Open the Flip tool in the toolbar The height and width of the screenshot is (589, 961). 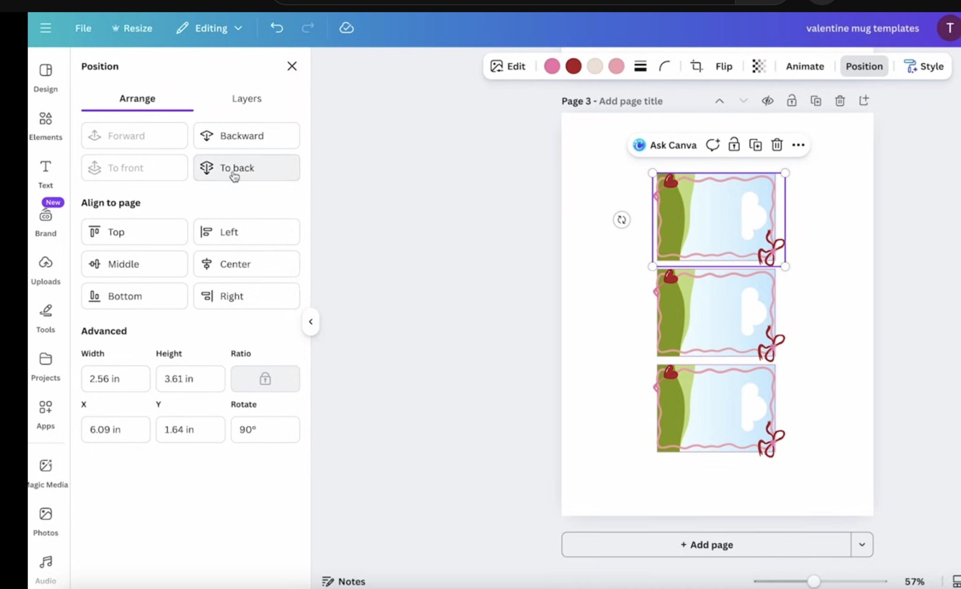[x=723, y=66]
